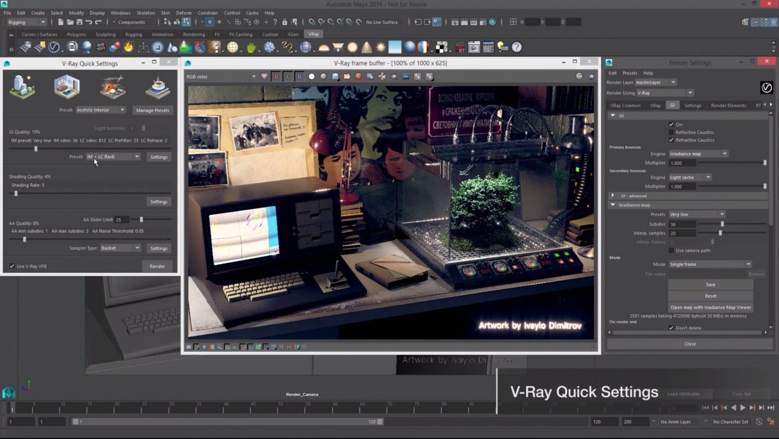This screenshot has height=439, width=779.
Task: Click the Close button in Render Settings
Action: pos(690,344)
